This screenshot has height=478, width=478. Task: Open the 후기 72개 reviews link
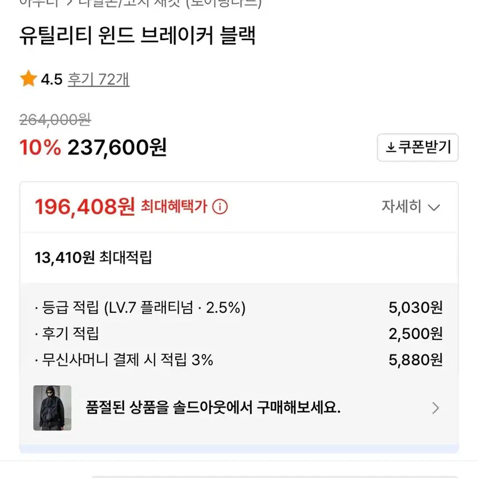(x=98, y=80)
